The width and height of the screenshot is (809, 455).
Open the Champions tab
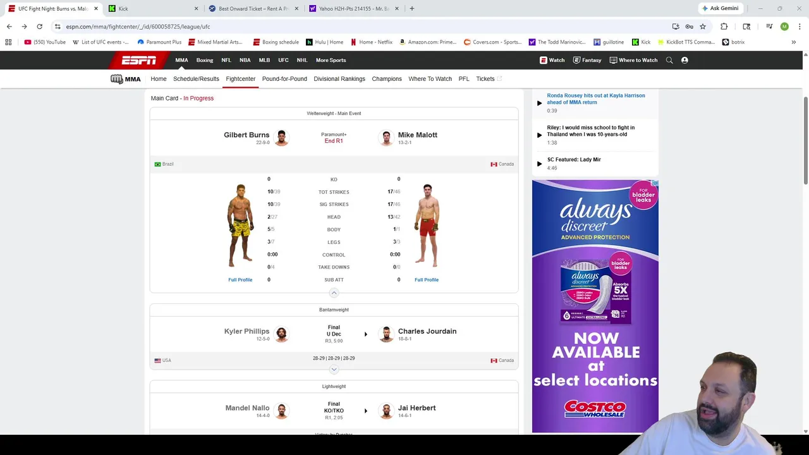[x=387, y=79]
